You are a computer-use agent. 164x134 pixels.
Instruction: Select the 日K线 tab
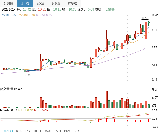[25, 3]
